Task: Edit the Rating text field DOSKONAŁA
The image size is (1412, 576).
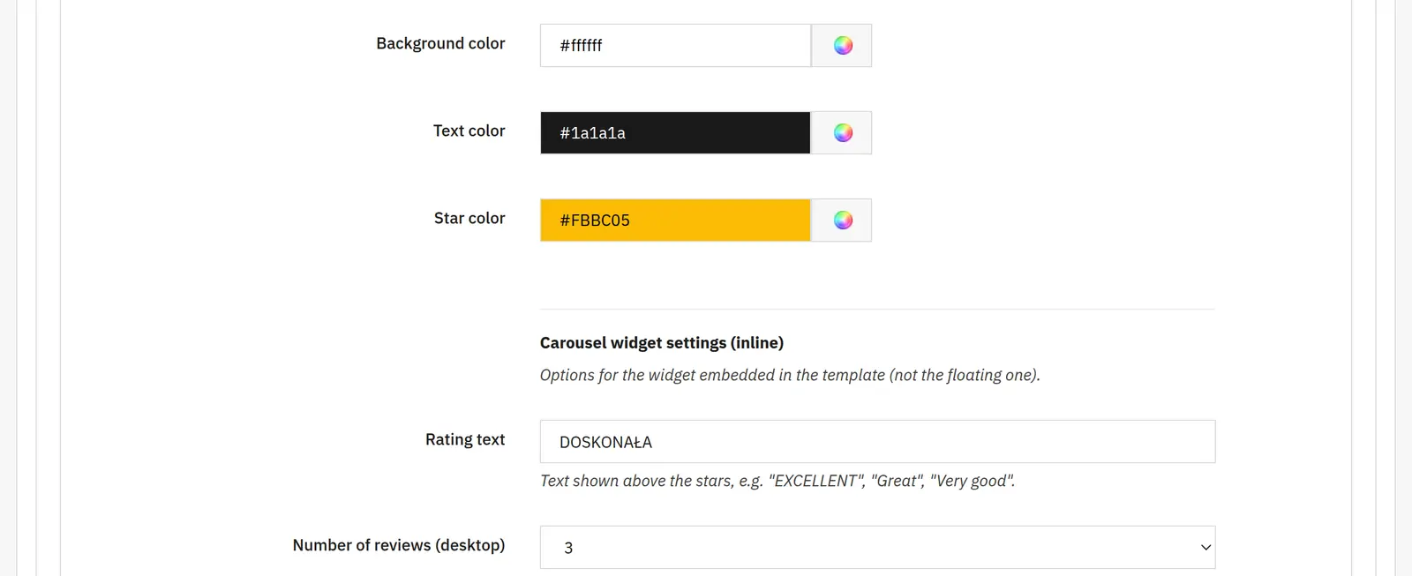Action: 877,441
